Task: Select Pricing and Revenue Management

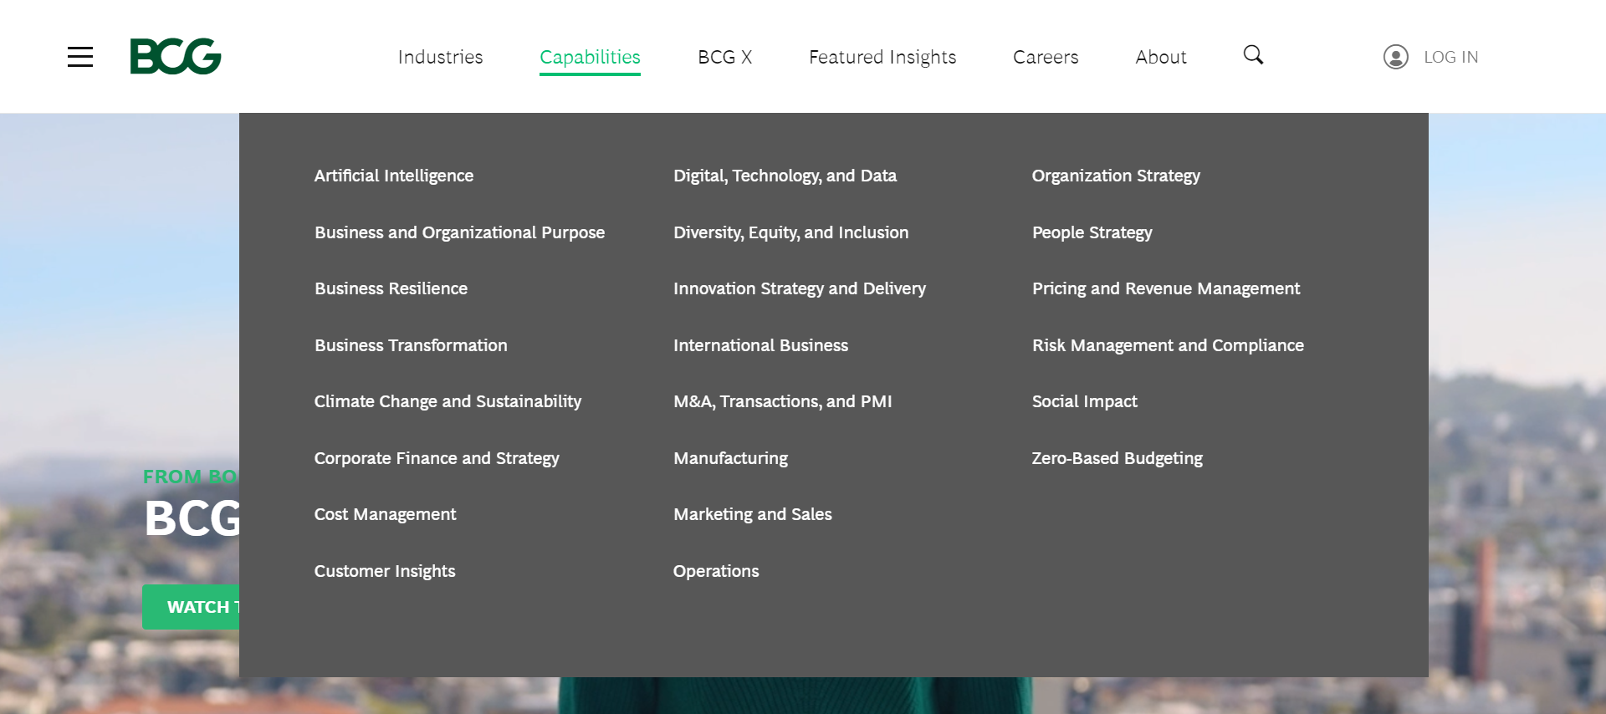Action: click(x=1166, y=288)
